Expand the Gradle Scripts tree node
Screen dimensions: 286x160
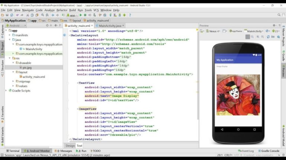[x=6, y=90]
